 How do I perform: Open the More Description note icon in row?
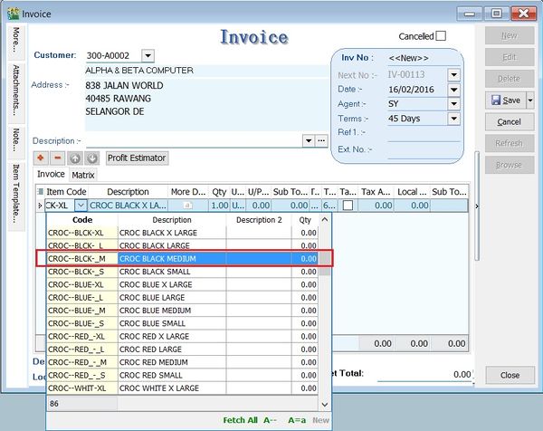188,206
